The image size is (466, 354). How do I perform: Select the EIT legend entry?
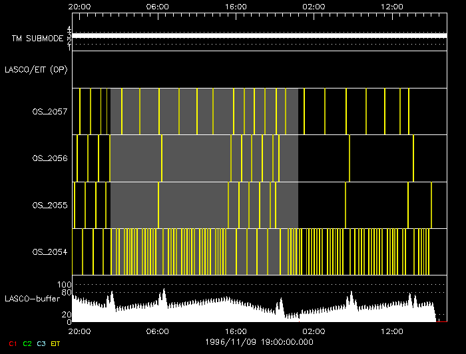point(56,343)
